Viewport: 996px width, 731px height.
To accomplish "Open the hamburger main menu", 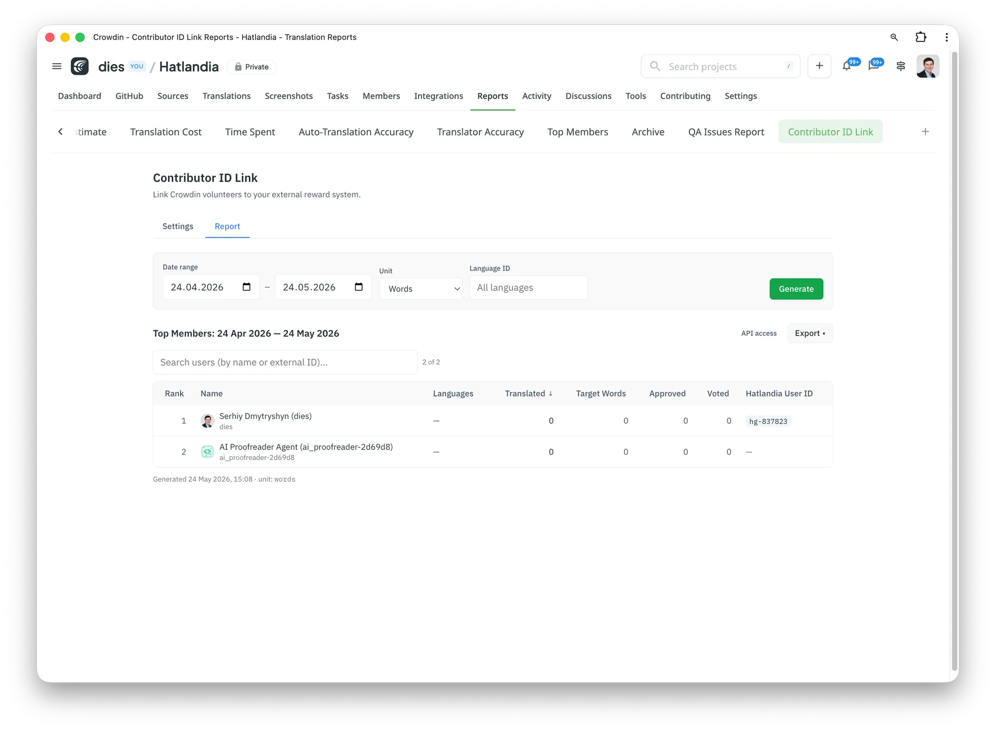I will click(57, 66).
